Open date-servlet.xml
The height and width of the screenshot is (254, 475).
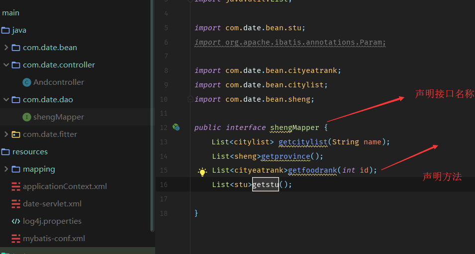(x=52, y=204)
